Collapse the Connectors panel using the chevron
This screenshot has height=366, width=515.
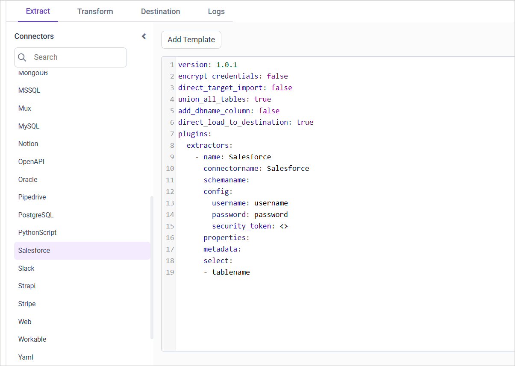coord(144,36)
